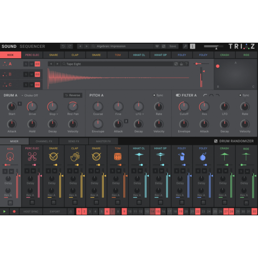This screenshot has height=258, width=258.
Task: Load previous preset with left arrow
Action: [80, 46]
